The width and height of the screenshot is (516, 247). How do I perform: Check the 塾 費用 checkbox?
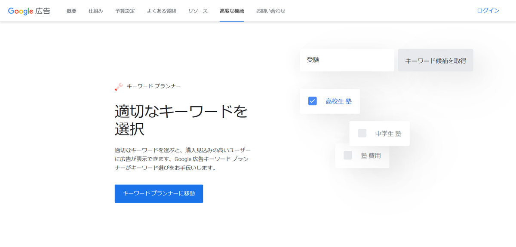point(348,156)
